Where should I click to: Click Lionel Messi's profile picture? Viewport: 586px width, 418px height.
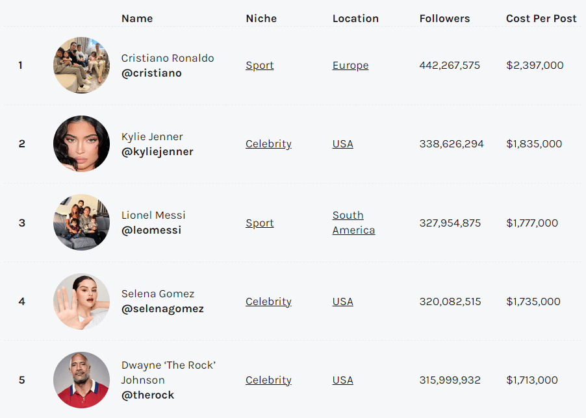tap(81, 223)
